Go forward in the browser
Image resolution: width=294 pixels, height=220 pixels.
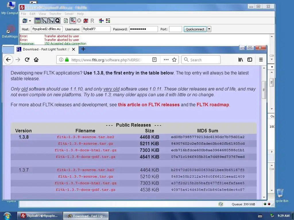point(18,60)
